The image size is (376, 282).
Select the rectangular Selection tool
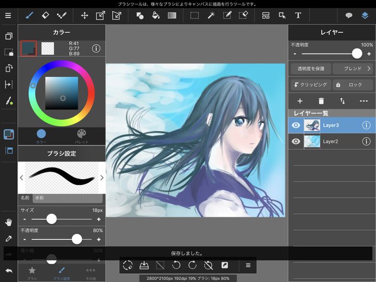pyautogui.click(x=195, y=16)
